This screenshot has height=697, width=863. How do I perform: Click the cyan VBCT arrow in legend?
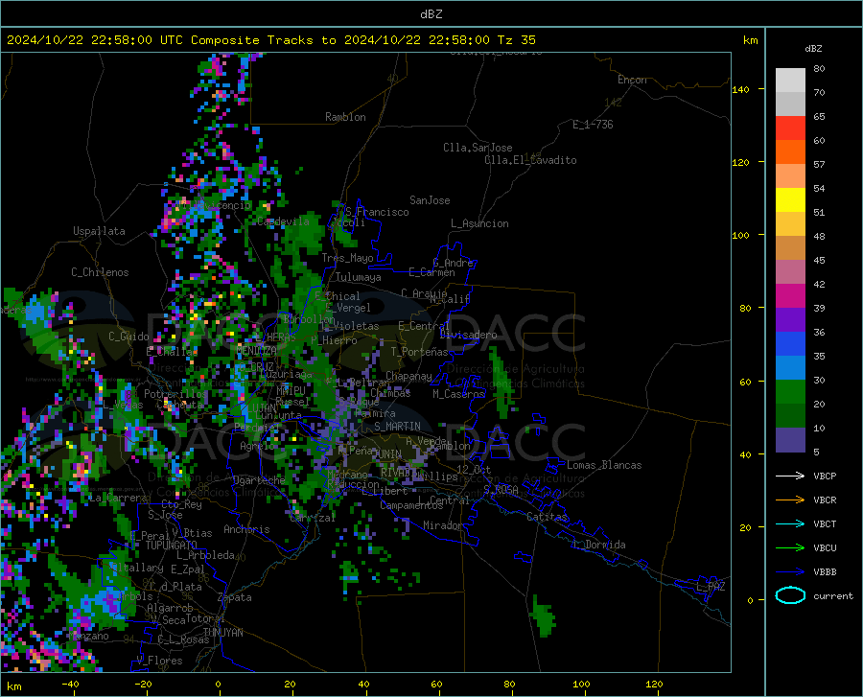click(x=790, y=523)
